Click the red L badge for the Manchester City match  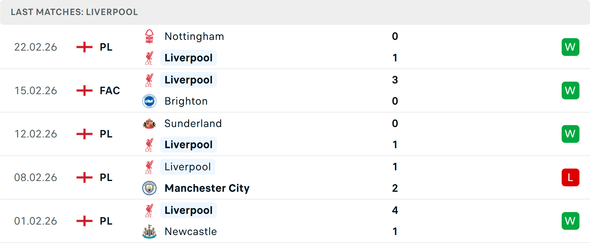click(x=570, y=177)
